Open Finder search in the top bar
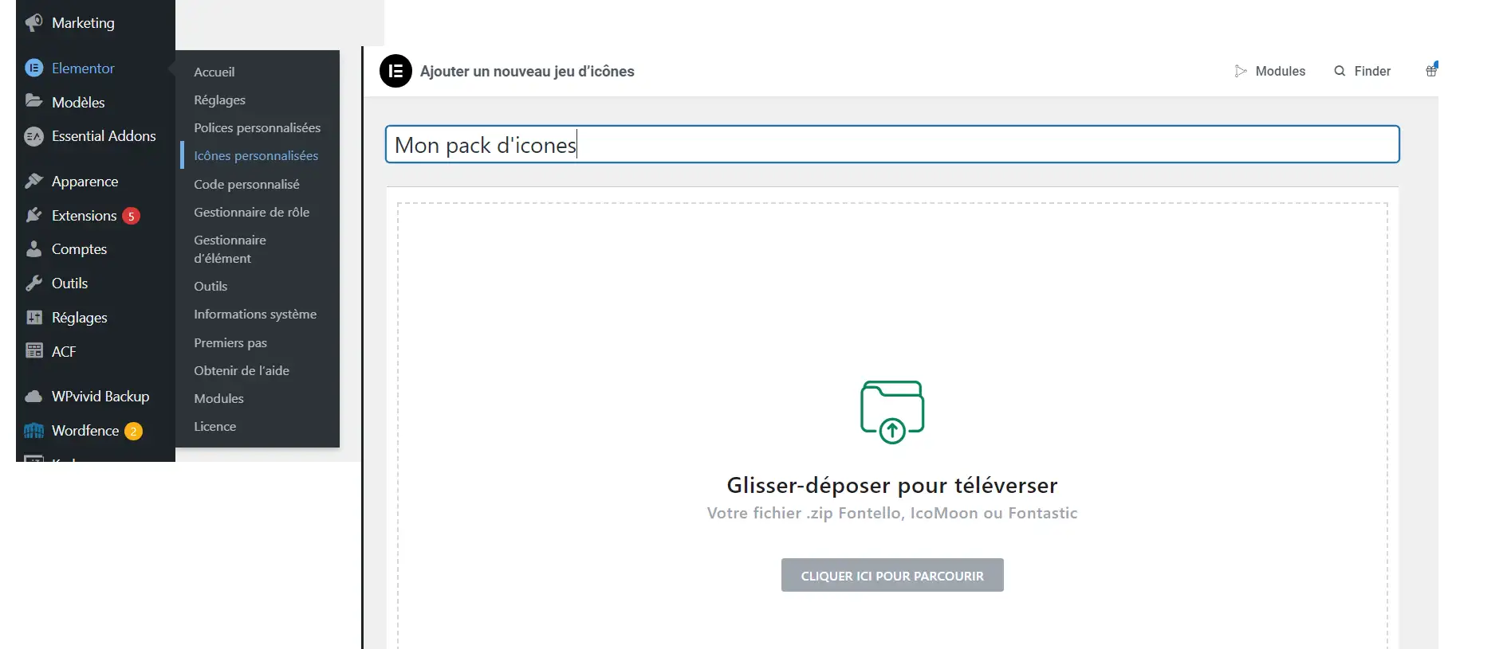1507x649 pixels. pyautogui.click(x=1363, y=71)
